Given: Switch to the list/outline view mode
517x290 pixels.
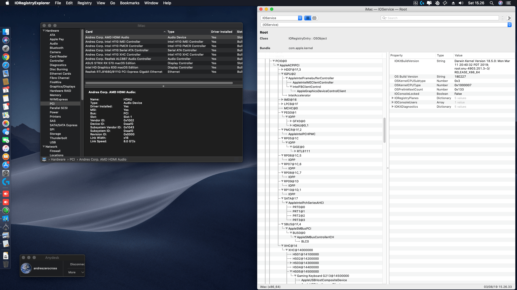Looking at the screenshot, I should [308, 18].
